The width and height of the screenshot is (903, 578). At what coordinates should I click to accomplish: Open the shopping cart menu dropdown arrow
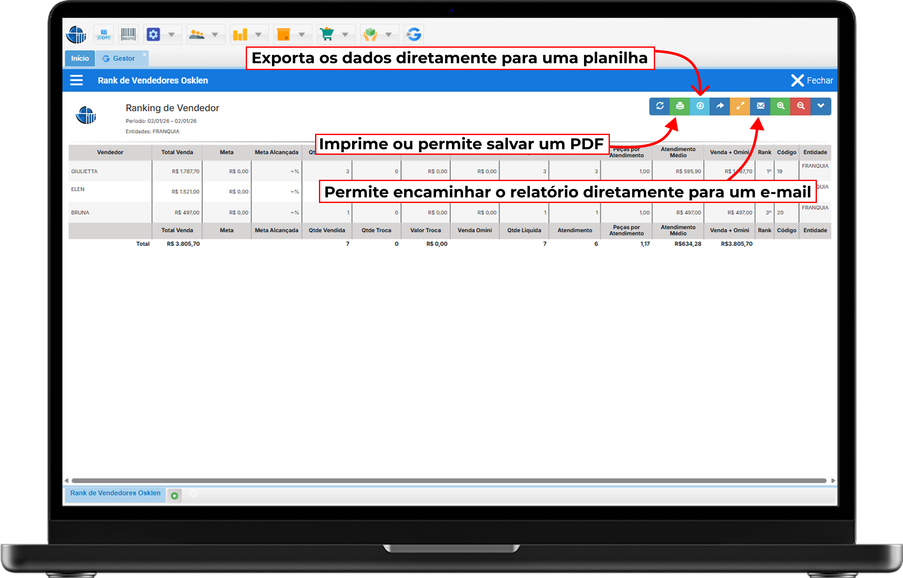(345, 34)
